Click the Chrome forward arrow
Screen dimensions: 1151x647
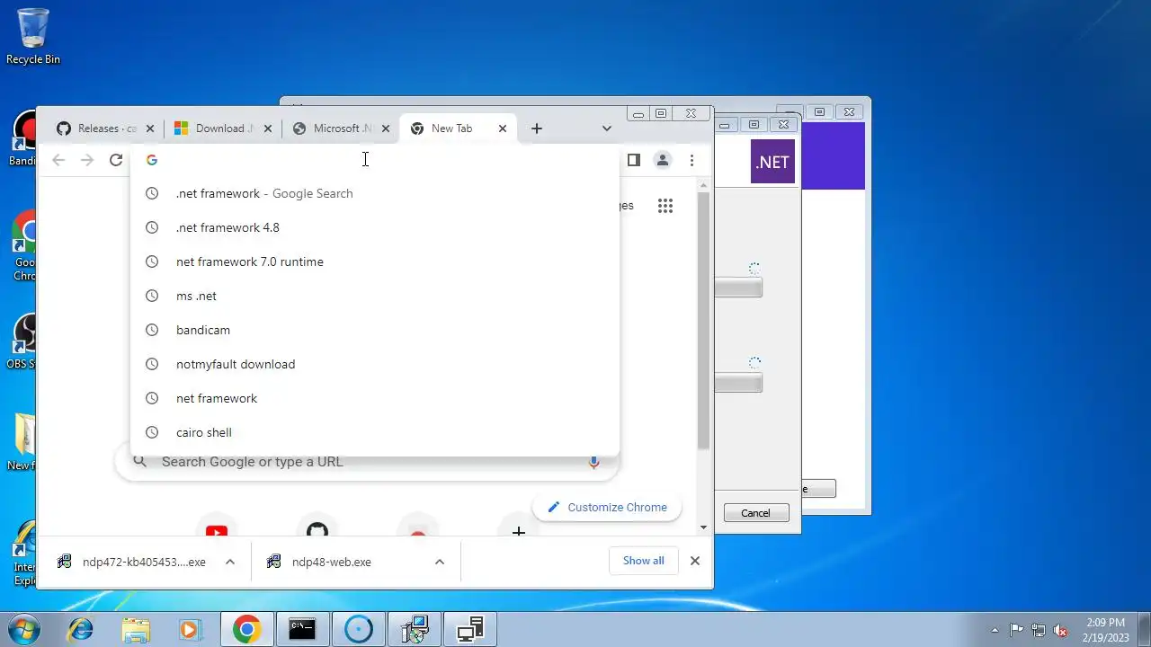87,160
